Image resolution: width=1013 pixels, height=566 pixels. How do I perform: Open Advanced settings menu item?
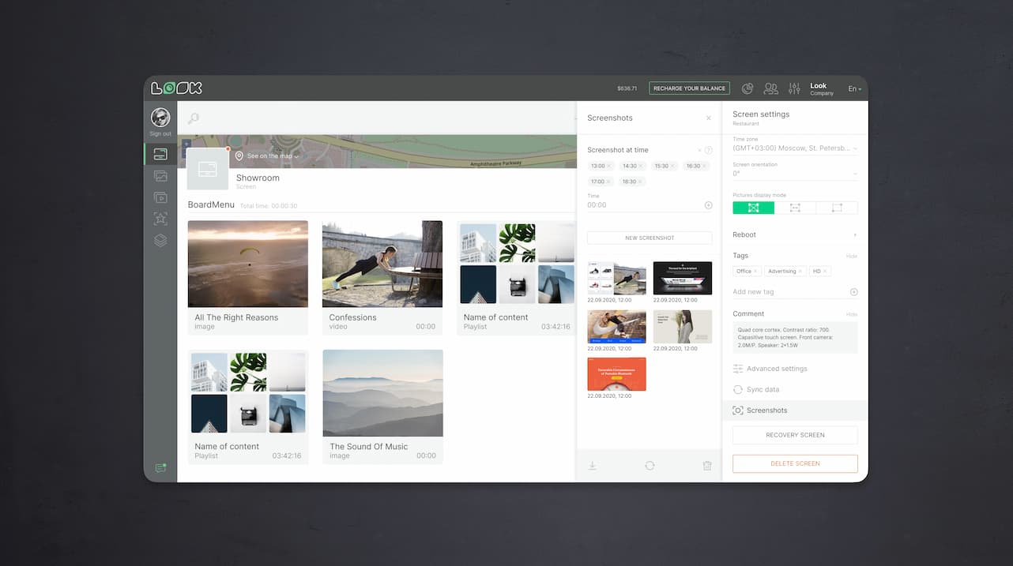776,369
